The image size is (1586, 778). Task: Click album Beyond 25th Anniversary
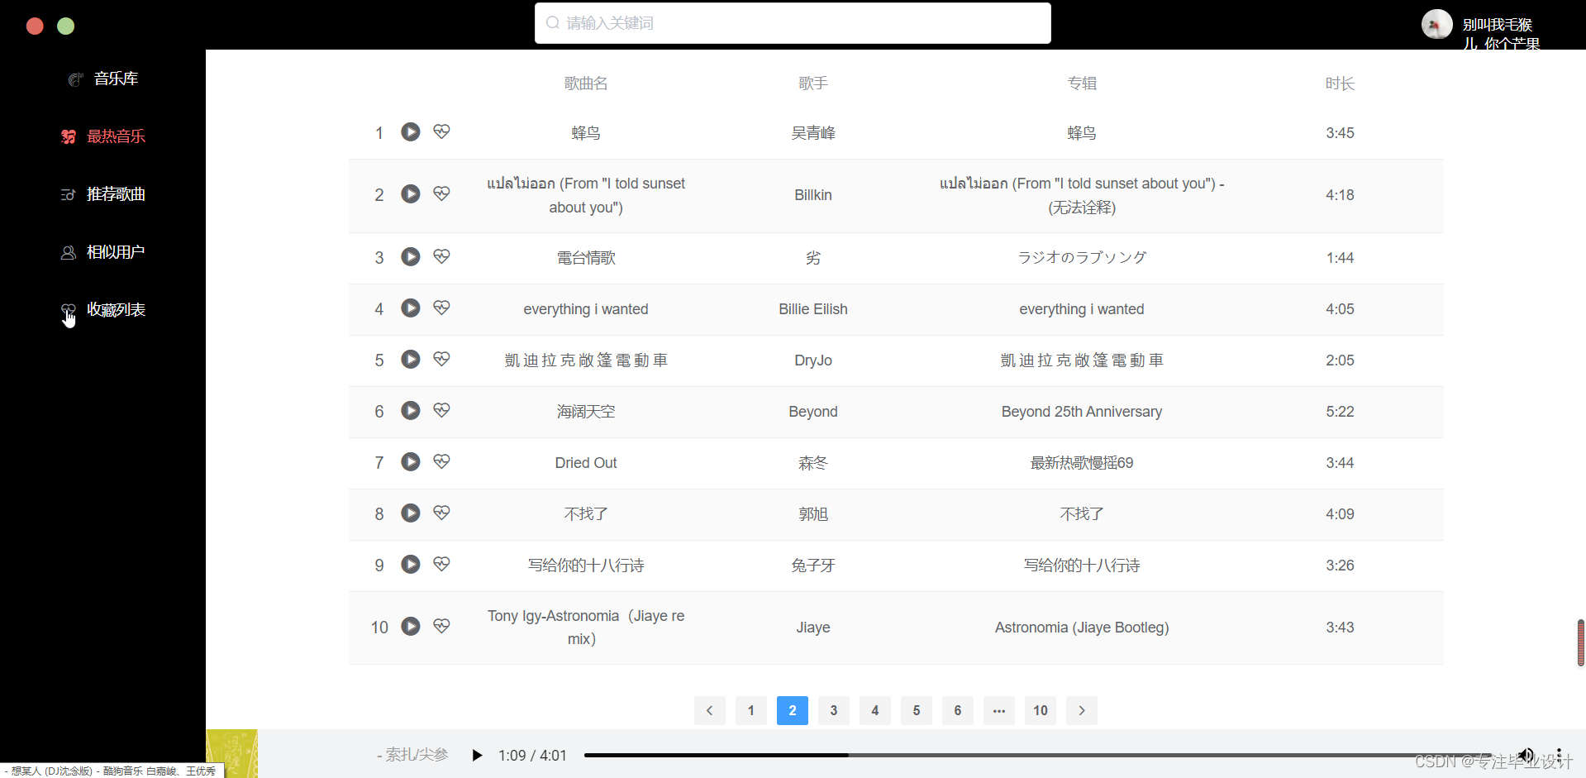(1081, 412)
